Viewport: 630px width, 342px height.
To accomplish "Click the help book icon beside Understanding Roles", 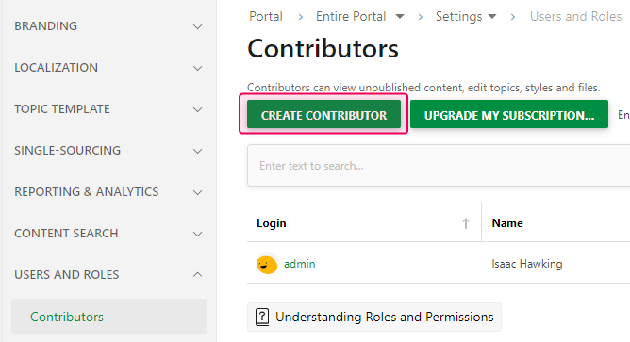I will (262, 317).
